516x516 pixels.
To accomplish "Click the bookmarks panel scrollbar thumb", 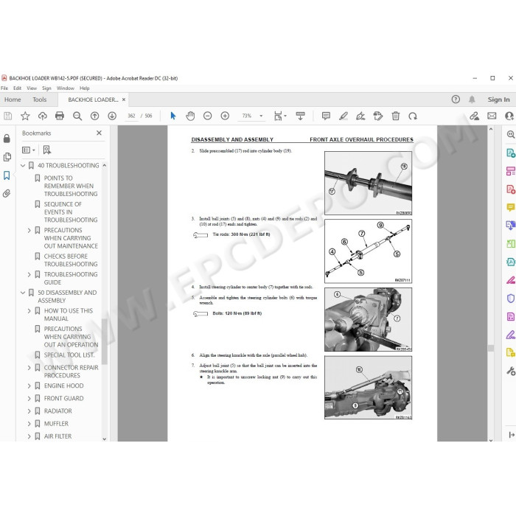I will point(105,341).
